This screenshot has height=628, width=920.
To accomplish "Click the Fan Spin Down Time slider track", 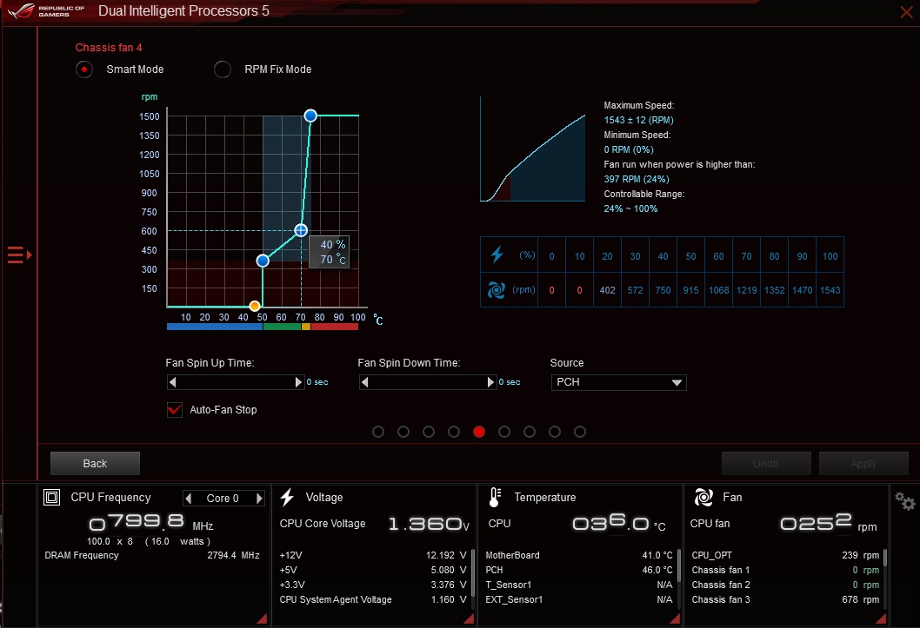I will coord(428,382).
